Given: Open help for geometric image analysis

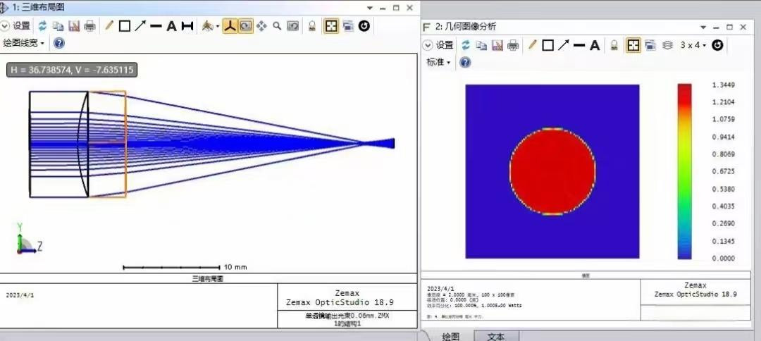Looking at the screenshot, I should (465, 62).
